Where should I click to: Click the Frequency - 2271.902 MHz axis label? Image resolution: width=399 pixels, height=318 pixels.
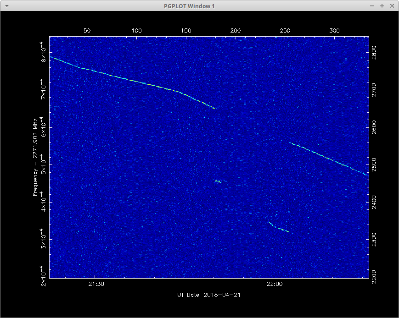coord(34,157)
